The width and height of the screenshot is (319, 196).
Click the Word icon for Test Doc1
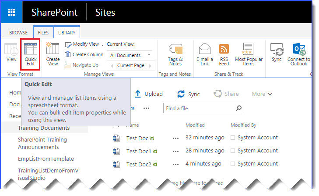pyautogui.click(x=116, y=151)
